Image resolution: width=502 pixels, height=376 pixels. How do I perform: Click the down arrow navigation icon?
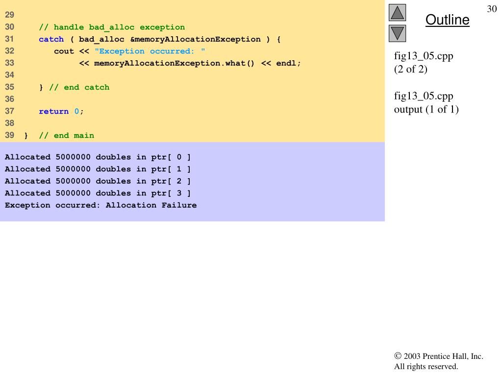click(397, 33)
